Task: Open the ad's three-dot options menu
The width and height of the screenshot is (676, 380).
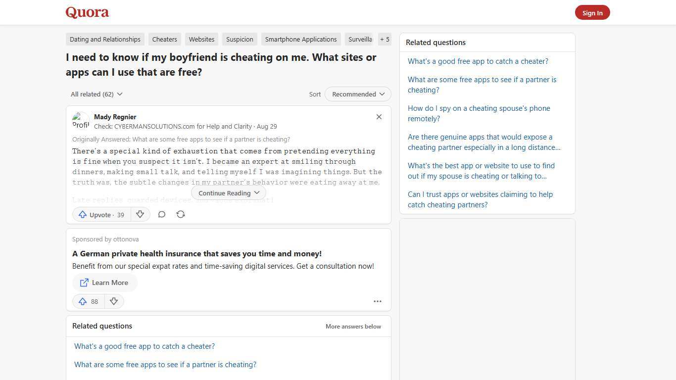Action: (x=378, y=301)
